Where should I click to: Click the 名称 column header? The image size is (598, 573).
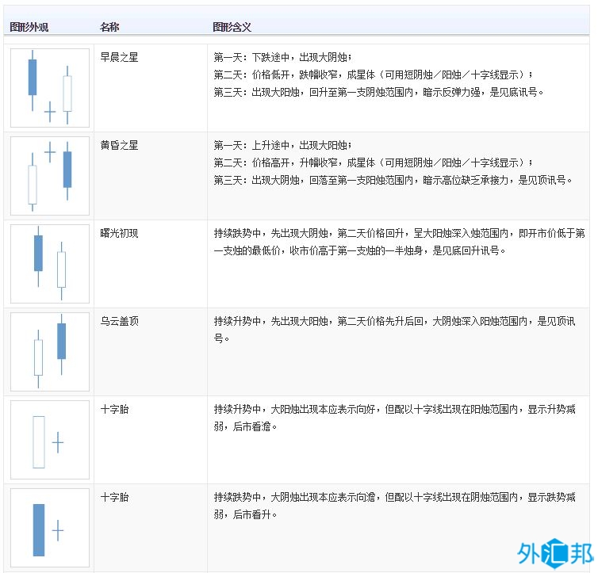point(109,27)
